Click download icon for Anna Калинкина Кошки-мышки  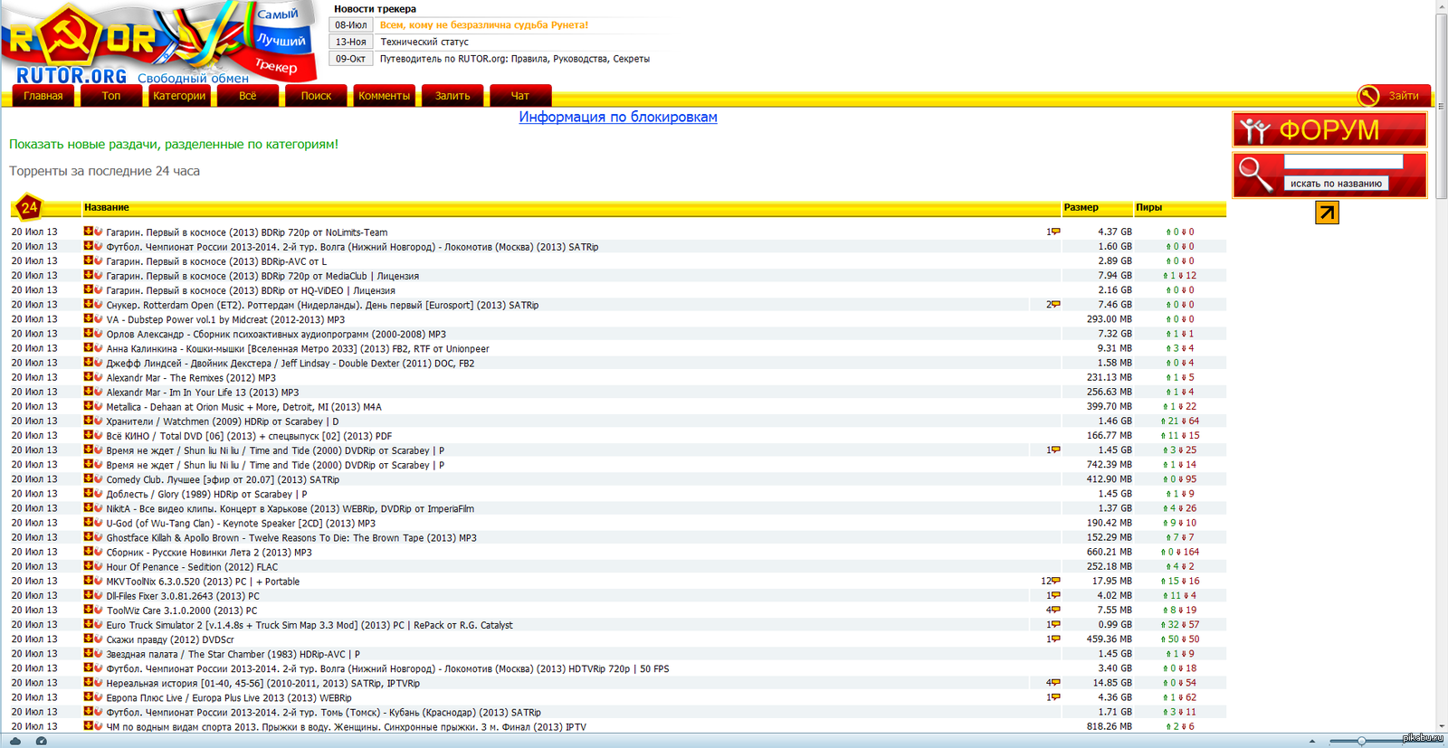tap(89, 347)
